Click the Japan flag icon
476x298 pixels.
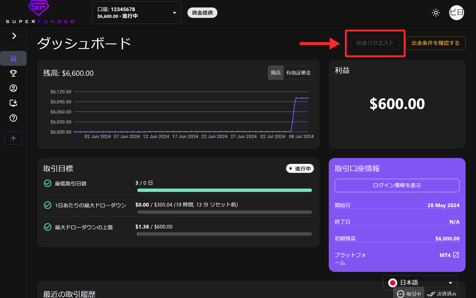click(393, 283)
